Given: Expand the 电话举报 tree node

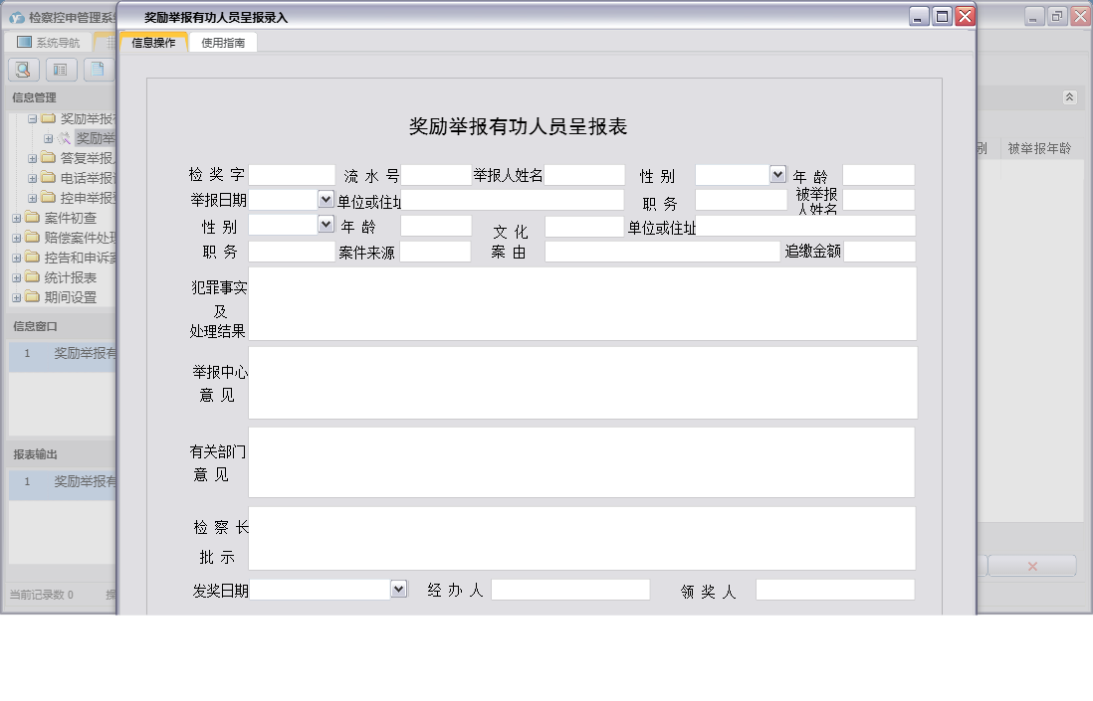Looking at the screenshot, I should point(32,177).
